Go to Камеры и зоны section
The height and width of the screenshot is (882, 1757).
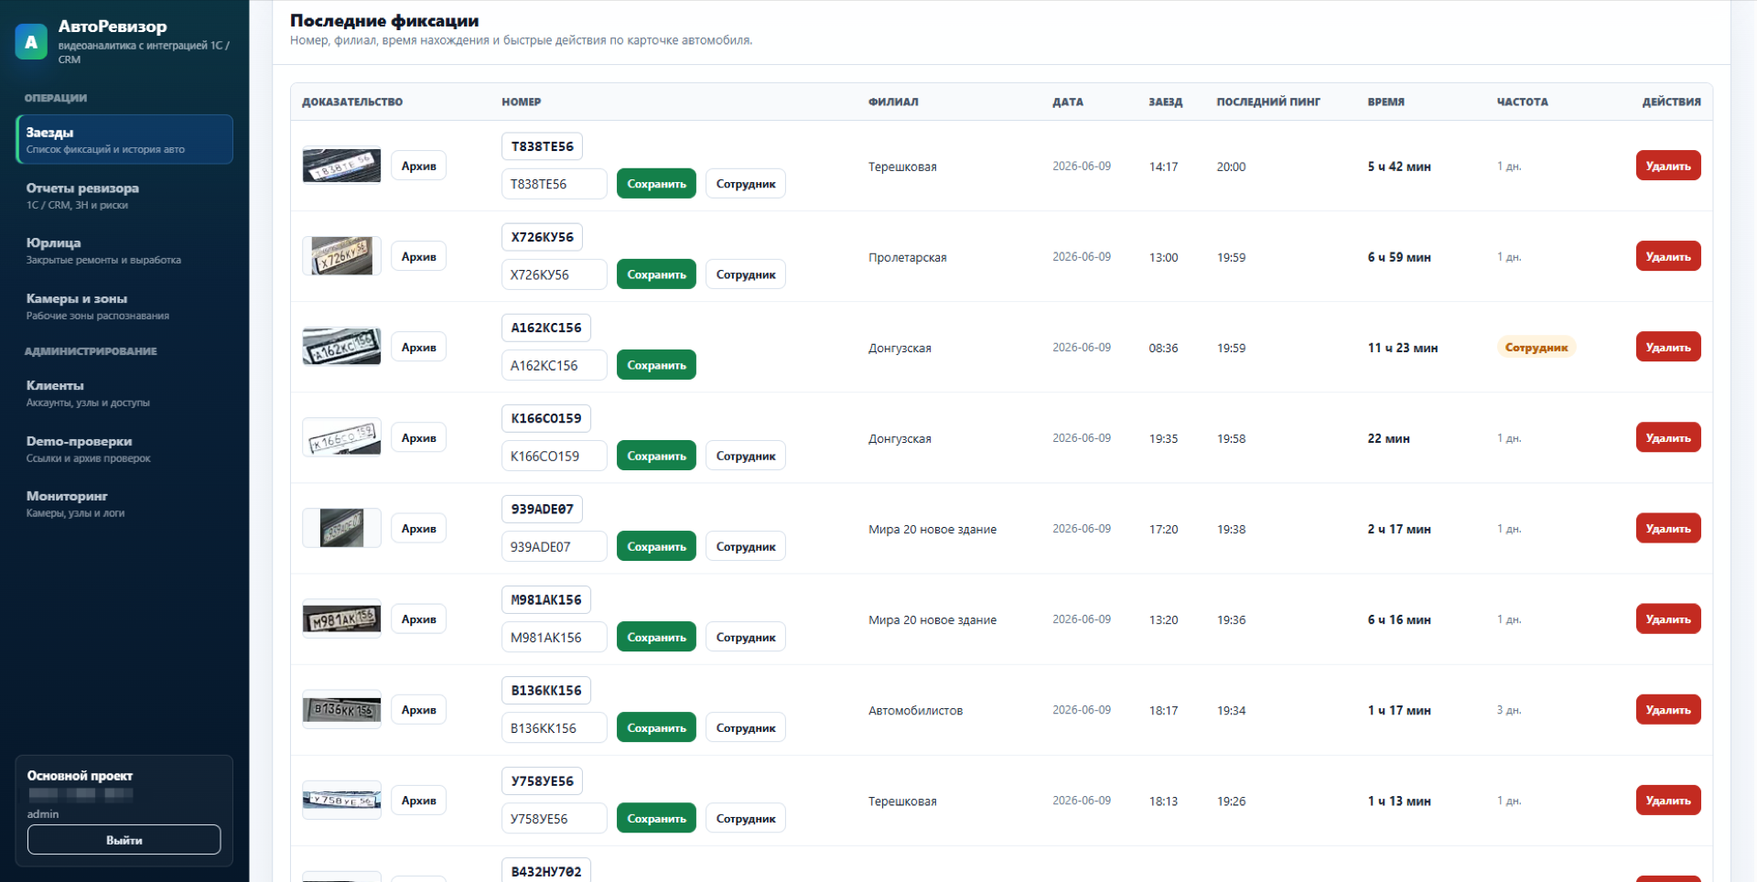coord(124,307)
